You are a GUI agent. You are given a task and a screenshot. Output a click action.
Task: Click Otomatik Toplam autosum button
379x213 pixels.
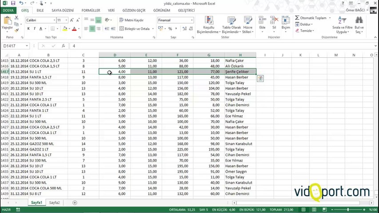[311, 18]
